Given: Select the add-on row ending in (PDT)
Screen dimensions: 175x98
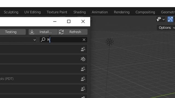Looking at the screenshot, I should click(44, 79).
